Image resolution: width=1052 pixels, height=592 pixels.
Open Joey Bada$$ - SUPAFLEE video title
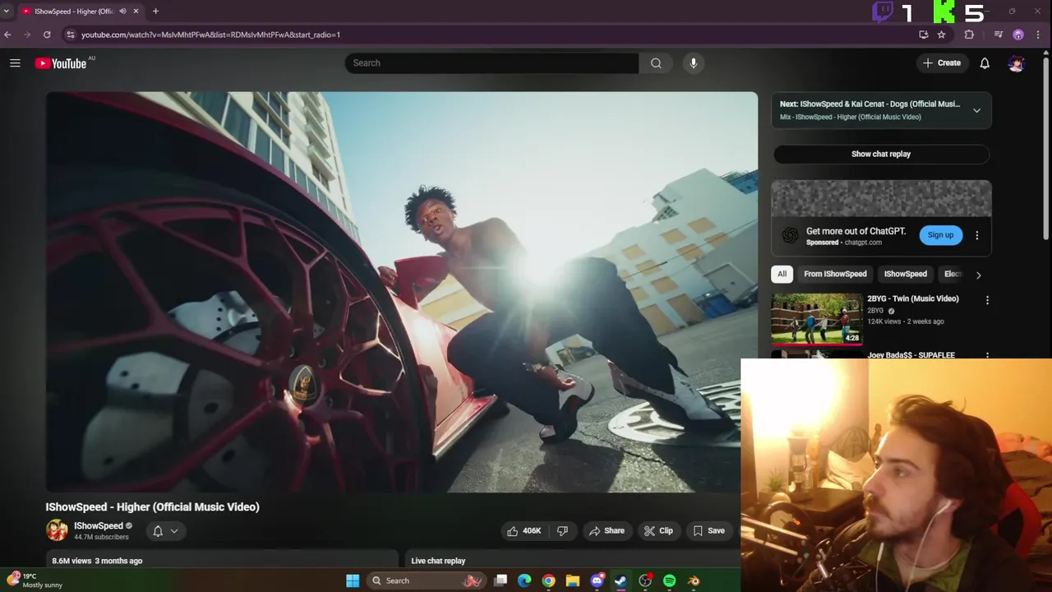tap(911, 355)
